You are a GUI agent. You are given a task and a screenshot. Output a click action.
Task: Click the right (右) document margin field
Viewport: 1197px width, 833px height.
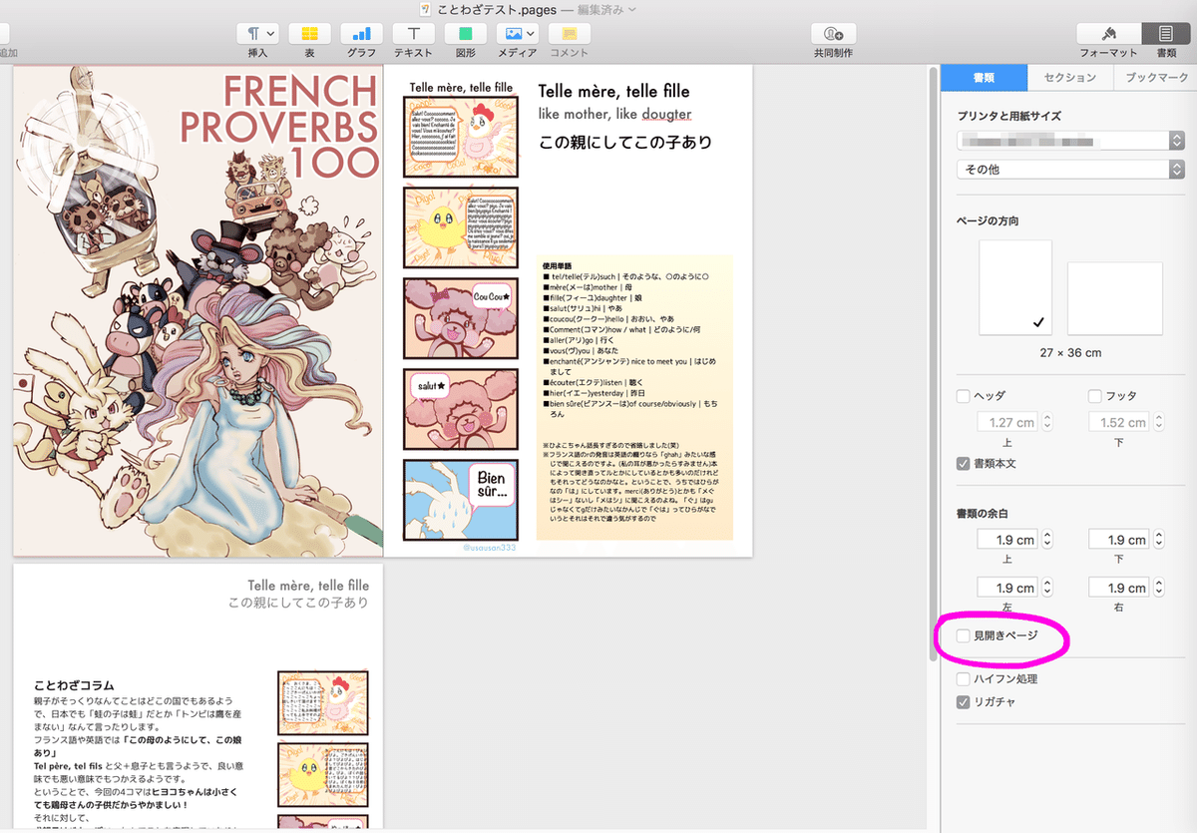point(1120,588)
